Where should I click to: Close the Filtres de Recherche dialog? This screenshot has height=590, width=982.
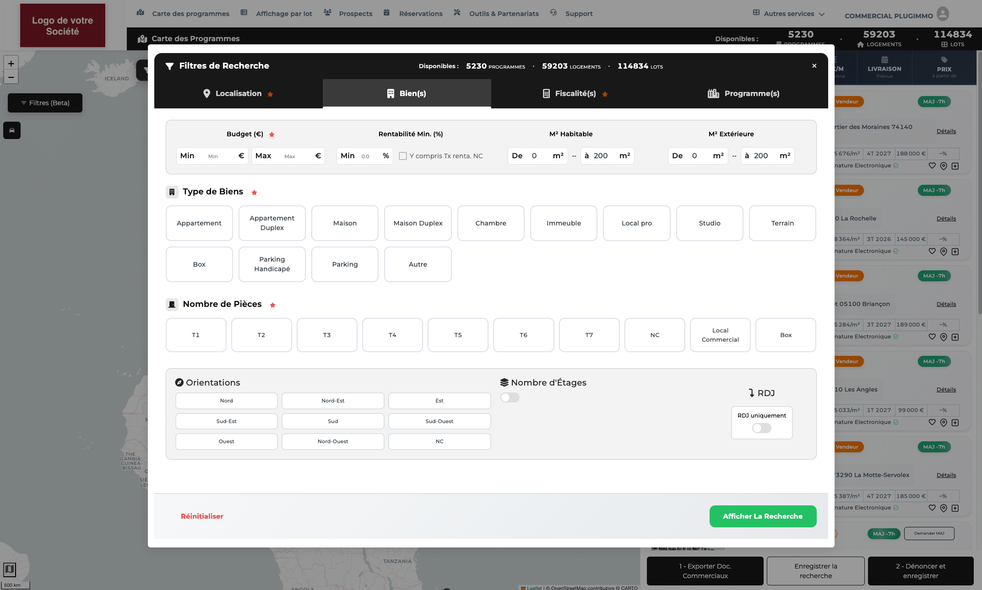point(814,66)
